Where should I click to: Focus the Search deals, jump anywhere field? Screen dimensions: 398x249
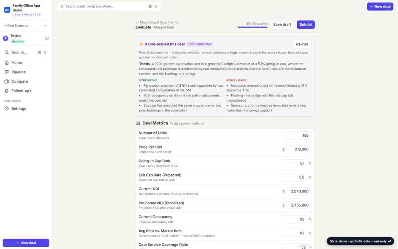pos(109,7)
